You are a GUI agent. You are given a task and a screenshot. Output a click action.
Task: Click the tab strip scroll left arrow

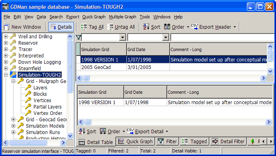point(264,141)
